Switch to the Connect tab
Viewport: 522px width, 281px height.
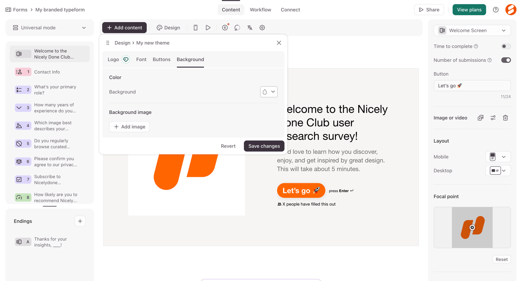290,10
